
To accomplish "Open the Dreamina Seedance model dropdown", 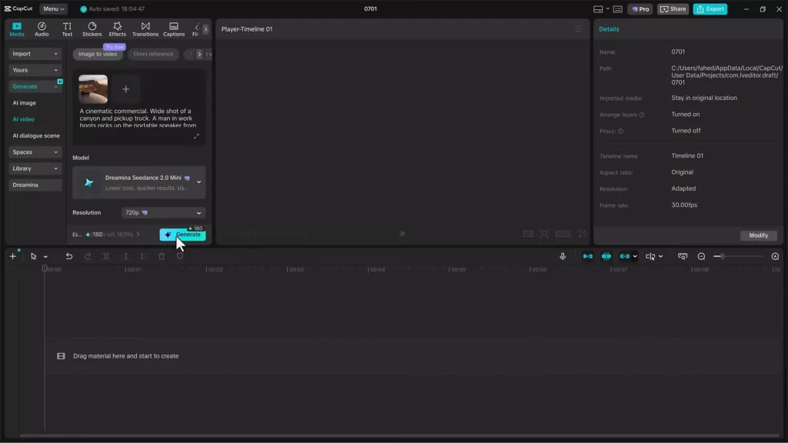I will pyautogui.click(x=139, y=182).
